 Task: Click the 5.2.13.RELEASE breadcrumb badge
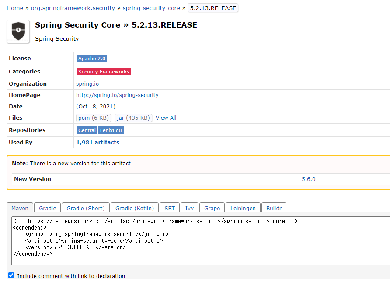click(213, 8)
